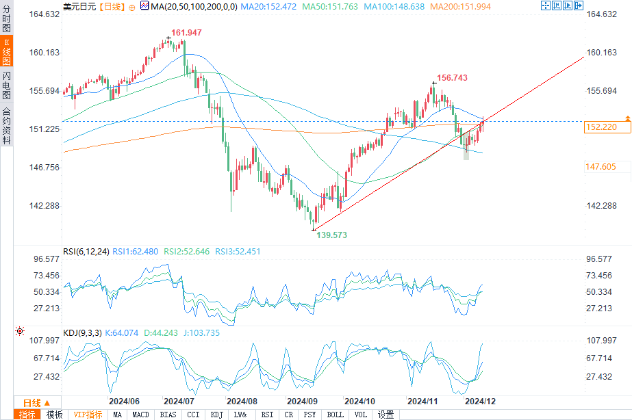The height and width of the screenshot is (420, 632).
Task: Click the MA(20,50,100,200,0,0) parameters label
Action: (194, 7)
